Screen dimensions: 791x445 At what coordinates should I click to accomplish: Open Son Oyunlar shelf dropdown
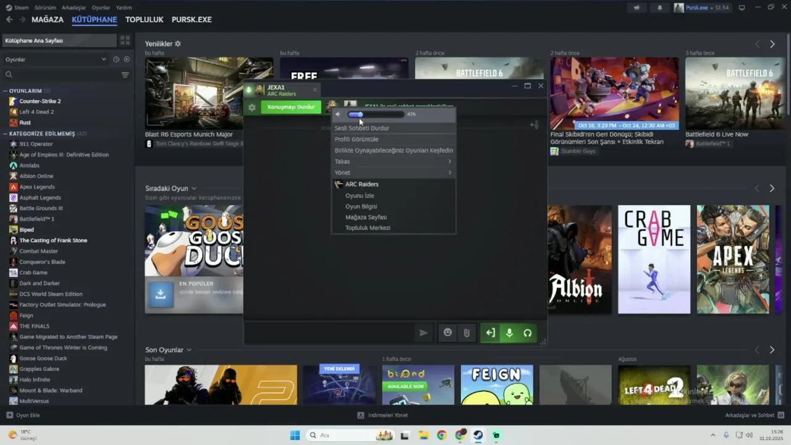pyautogui.click(x=189, y=350)
